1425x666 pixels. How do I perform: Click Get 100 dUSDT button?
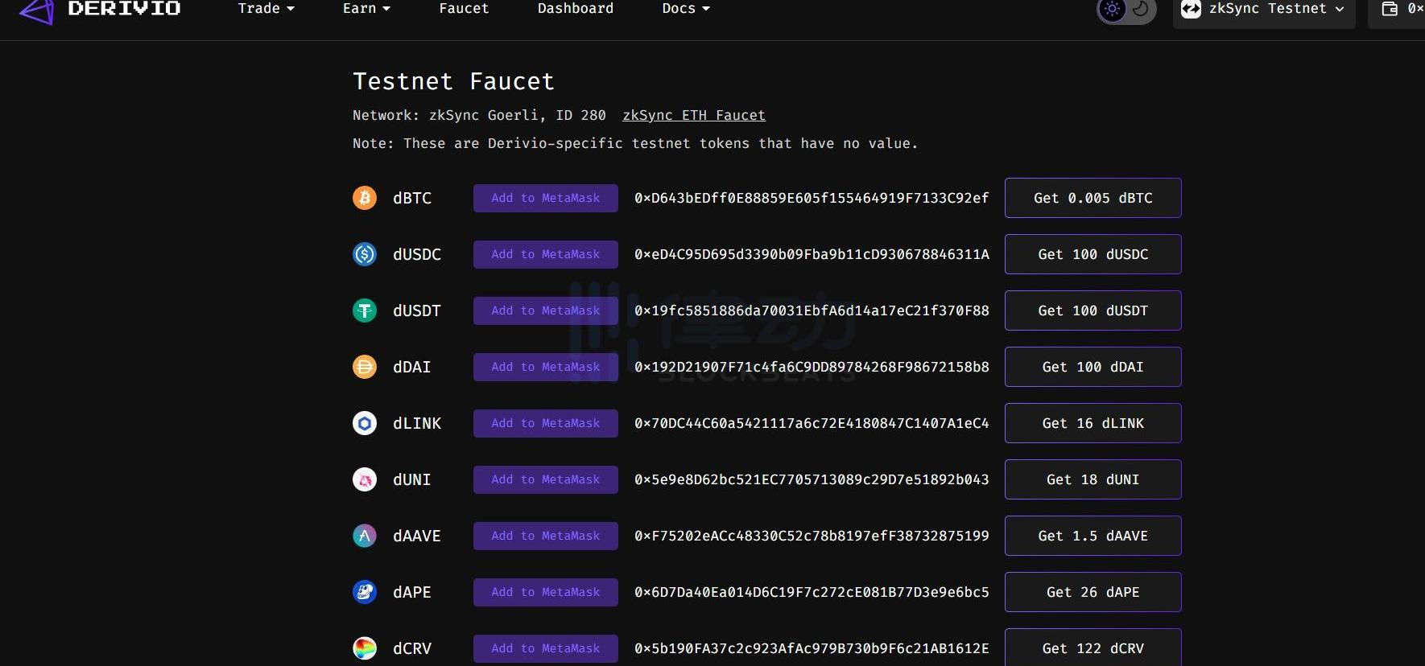[x=1093, y=310]
